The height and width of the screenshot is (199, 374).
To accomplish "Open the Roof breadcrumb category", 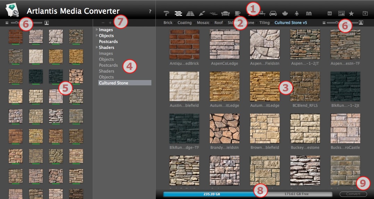I will [219, 23].
